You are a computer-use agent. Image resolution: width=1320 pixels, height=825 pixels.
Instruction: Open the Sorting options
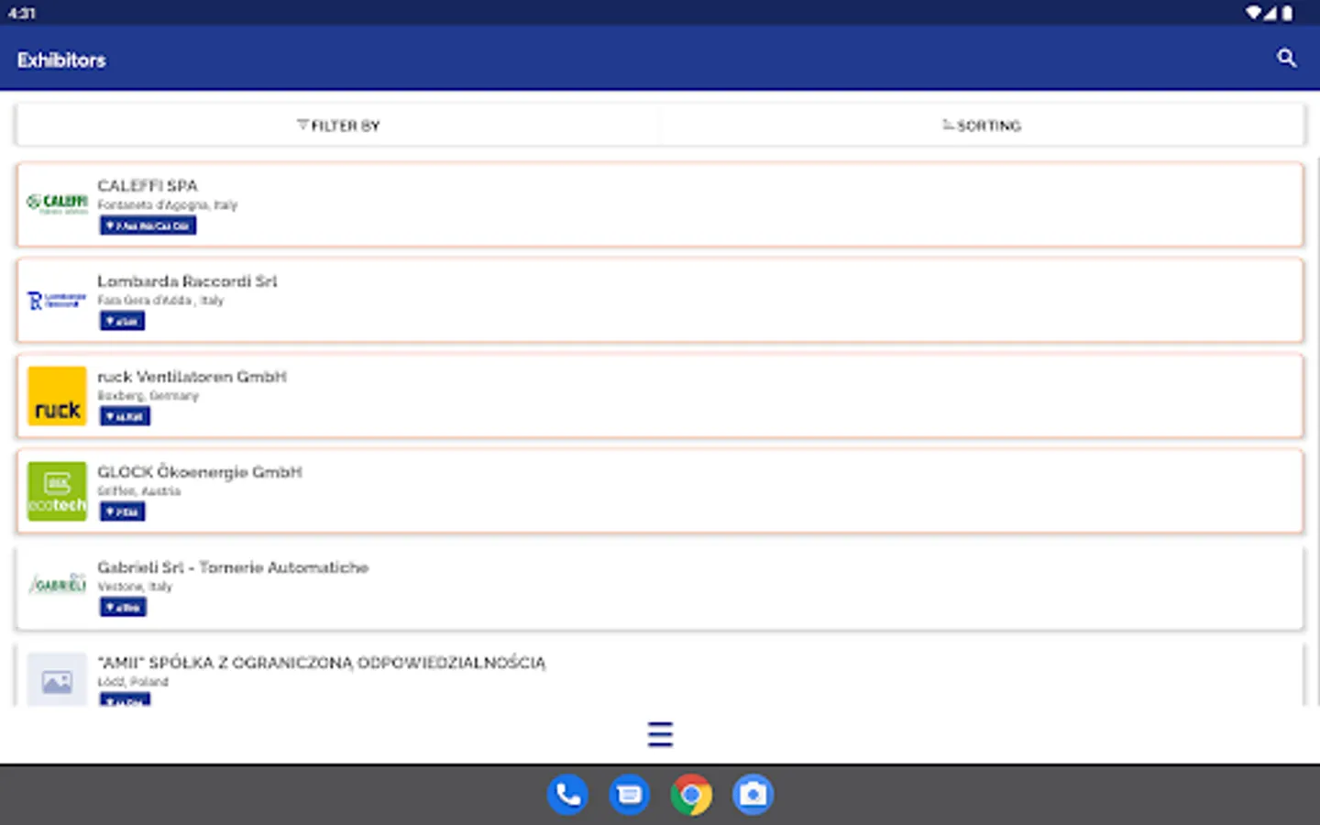tap(981, 126)
